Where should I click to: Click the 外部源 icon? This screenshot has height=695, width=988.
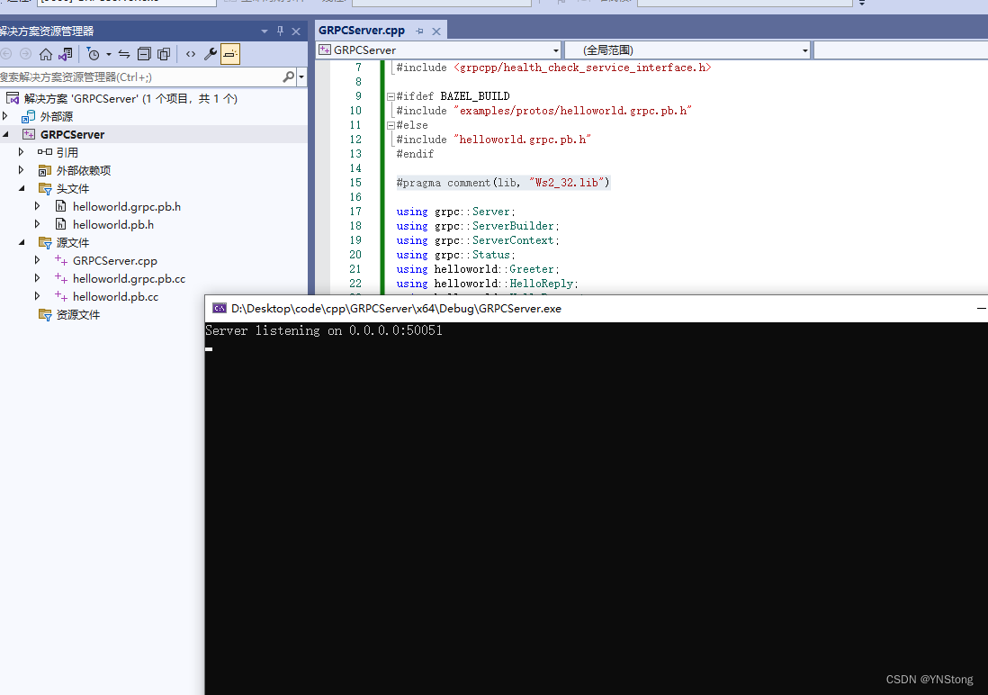tap(29, 117)
